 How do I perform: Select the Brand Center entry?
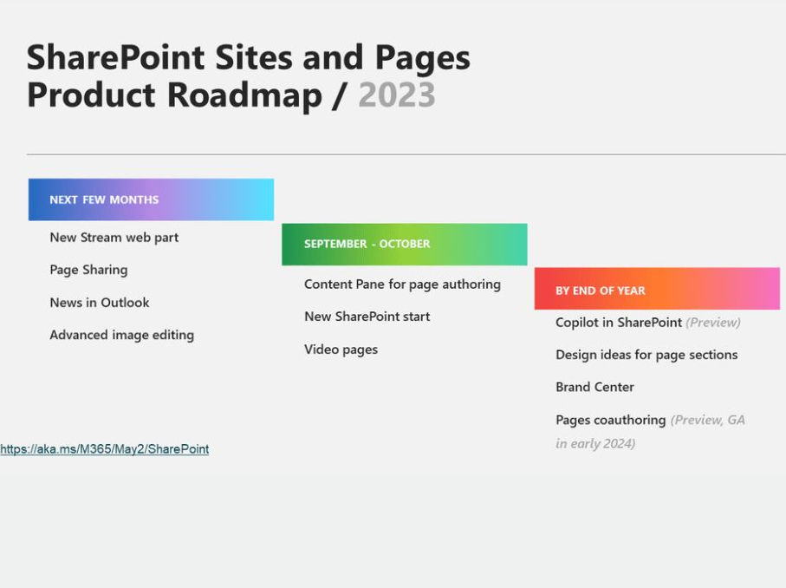tap(594, 387)
